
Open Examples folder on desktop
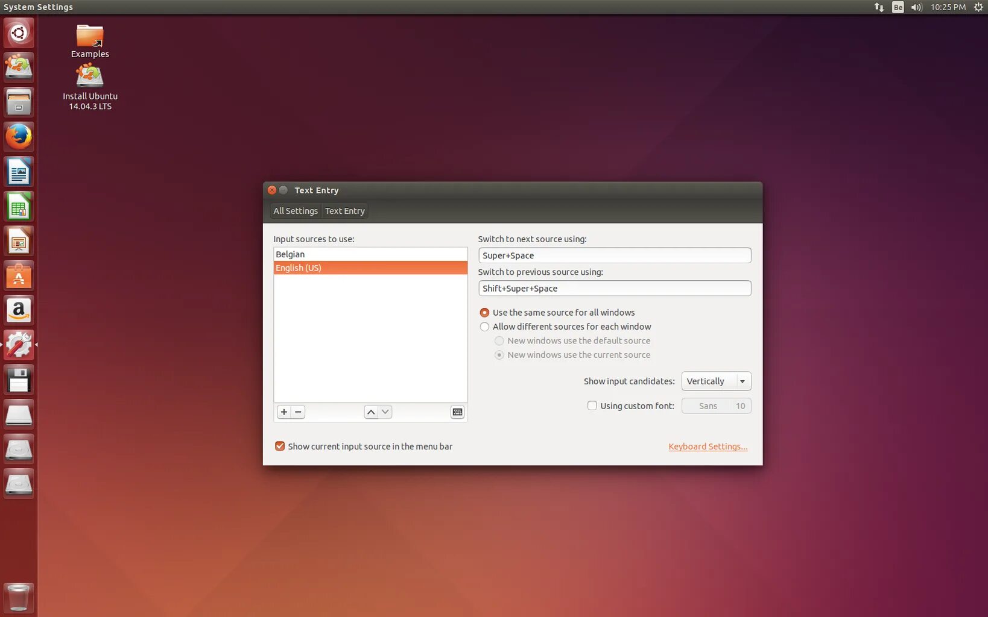point(90,41)
